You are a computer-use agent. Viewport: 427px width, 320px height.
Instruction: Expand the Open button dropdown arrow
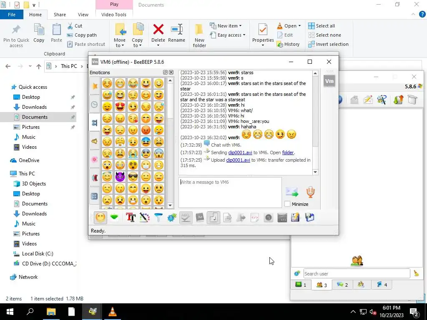(x=299, y=26)
